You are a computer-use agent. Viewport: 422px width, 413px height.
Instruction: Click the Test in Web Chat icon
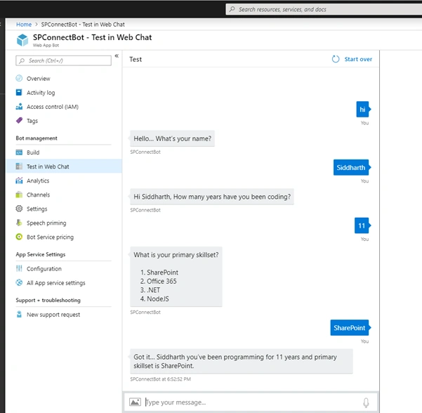click(x=19, y=166)
